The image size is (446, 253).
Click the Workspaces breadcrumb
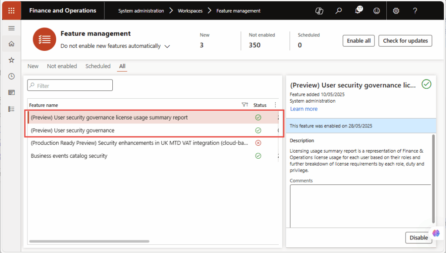(x=190, y=11)
